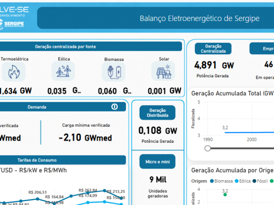Click the 3,2 data point in Origem chart
This screenshot has height=205, width=274.
225,195
